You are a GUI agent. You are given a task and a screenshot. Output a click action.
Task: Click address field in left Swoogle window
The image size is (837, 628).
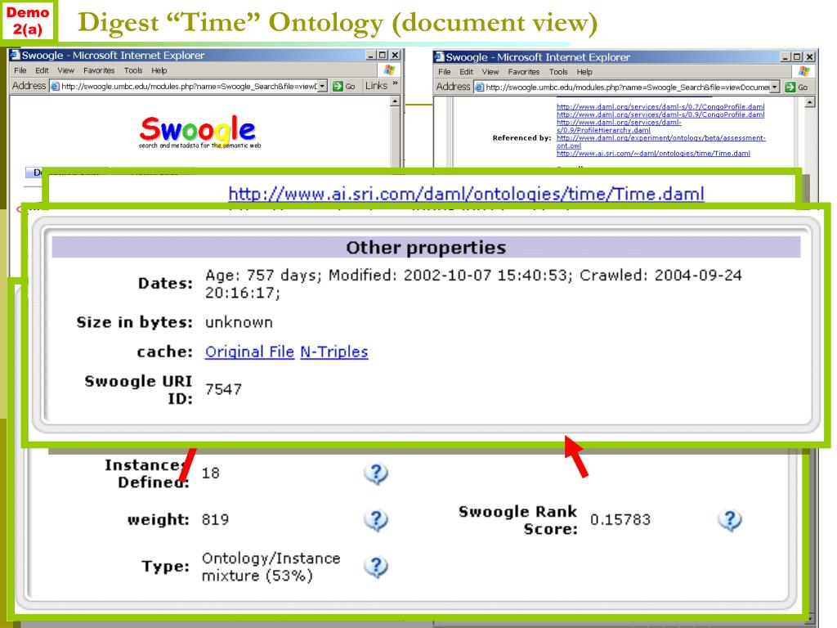click(188, 86)
